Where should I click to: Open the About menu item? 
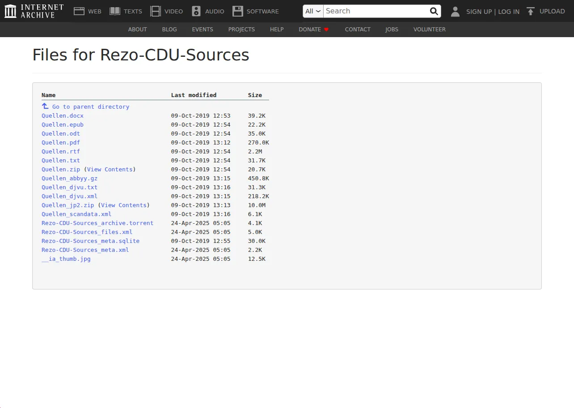pyautogui.click(x=138, y=30)
